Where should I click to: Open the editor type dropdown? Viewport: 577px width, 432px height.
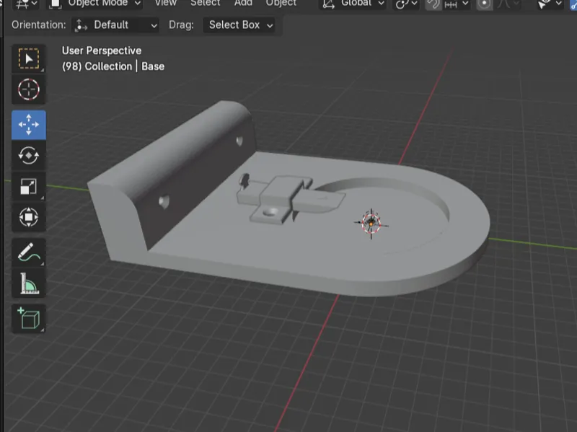[x=26, y=4]
